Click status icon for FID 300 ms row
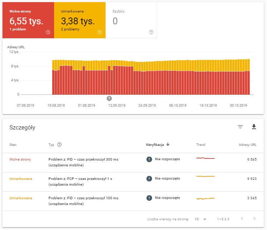This screenshot has width=267, height=230. (x=149, y=159)
